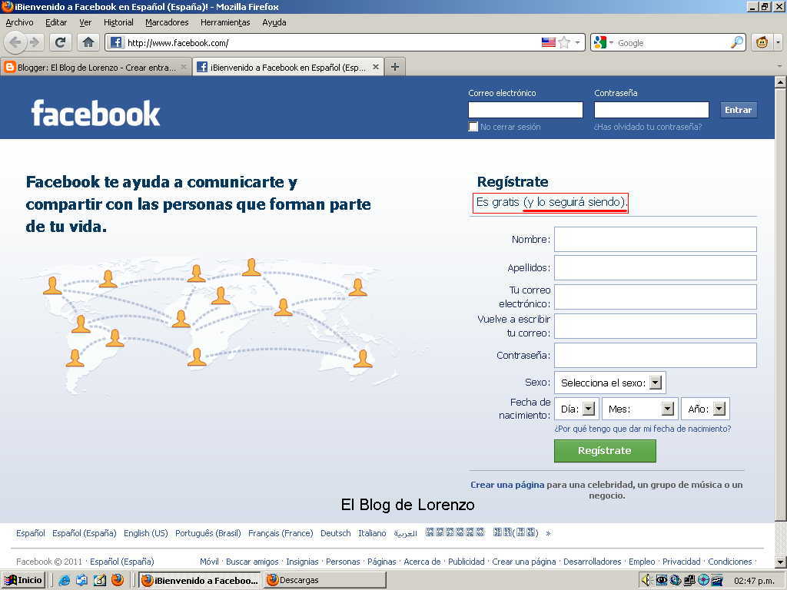The width and height of the screenshot is (787, 590).
Task: Click the Vuelve a escribir tu correo field
Action: tap(656, 326)
